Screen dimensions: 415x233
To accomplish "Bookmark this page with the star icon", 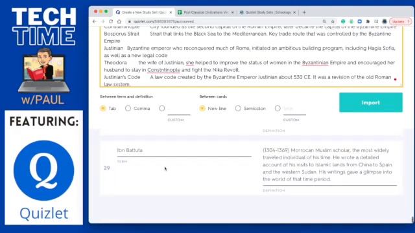I will (x=333, y=21).
